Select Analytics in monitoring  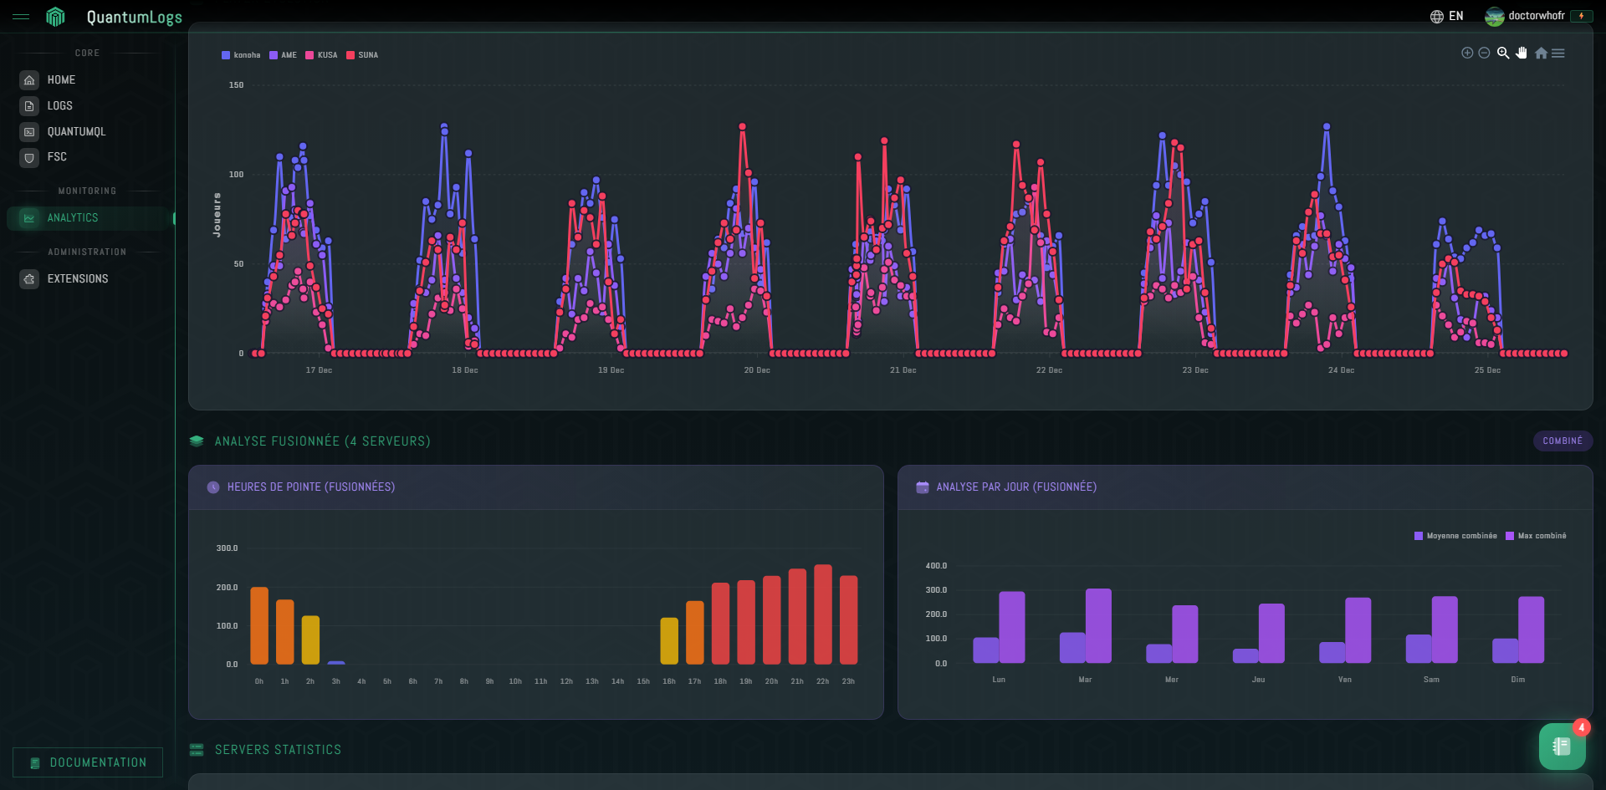point(90,218)
